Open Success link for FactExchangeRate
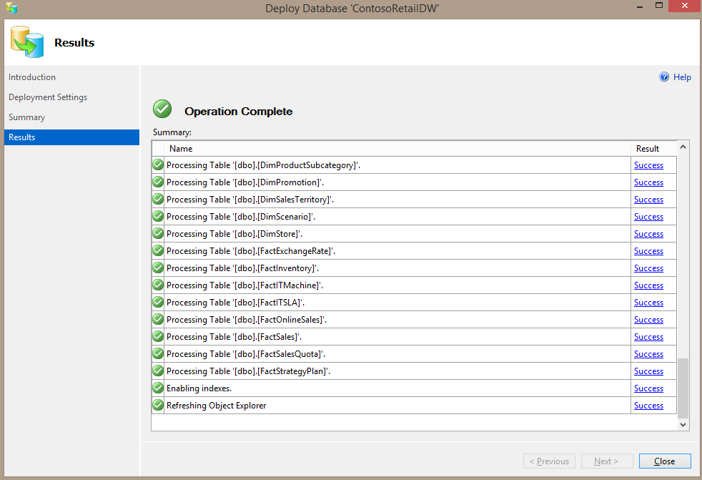The image size is (702, 480). point(648,251)
